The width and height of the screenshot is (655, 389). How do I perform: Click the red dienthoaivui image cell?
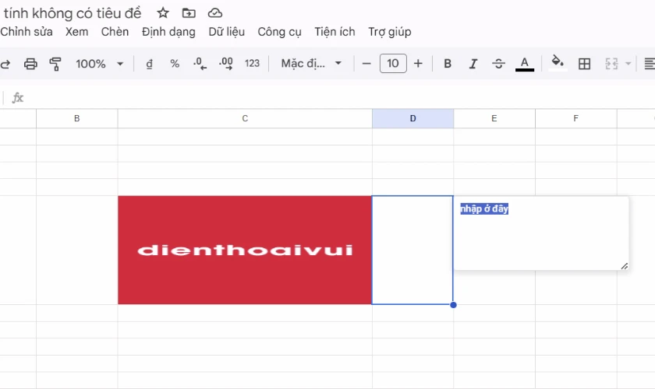pos(245,251)
